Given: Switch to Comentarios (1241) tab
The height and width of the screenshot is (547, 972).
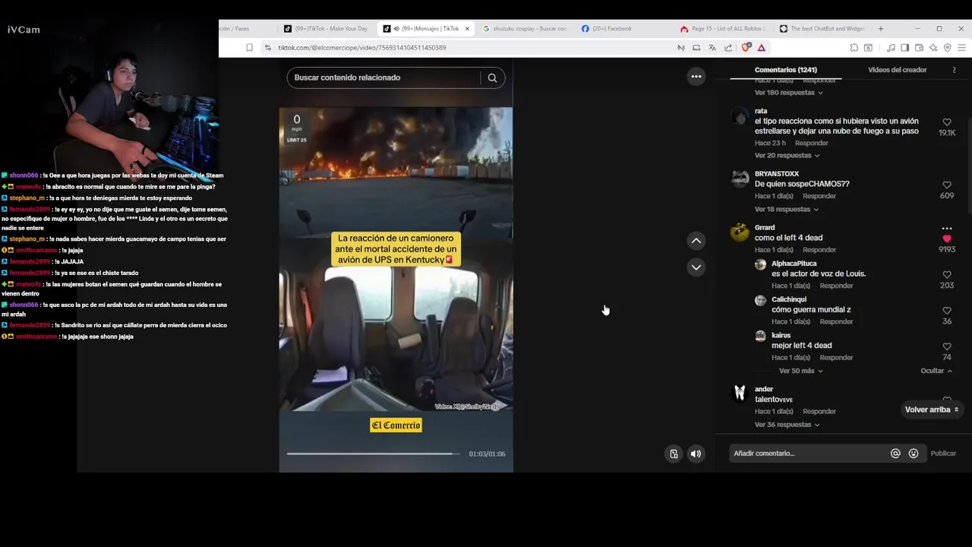Looking at the screenshot, I should (785, 70).
